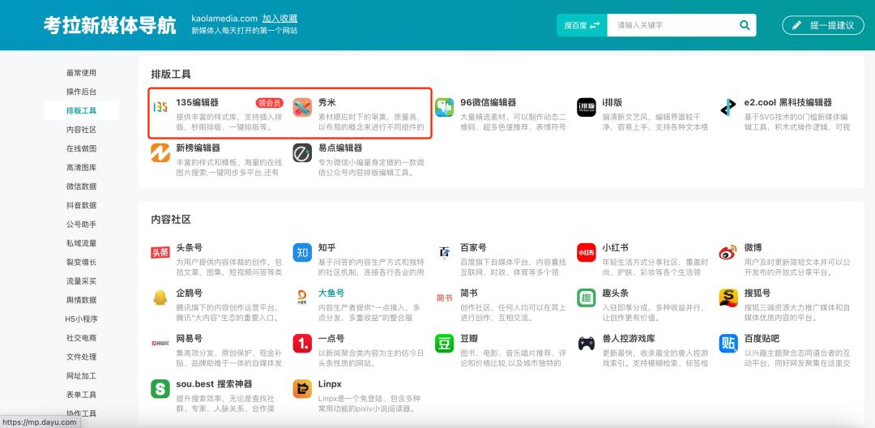Click the 豆瓣 green icon
This screenshot has width=875, height=428.
point(445,343)
